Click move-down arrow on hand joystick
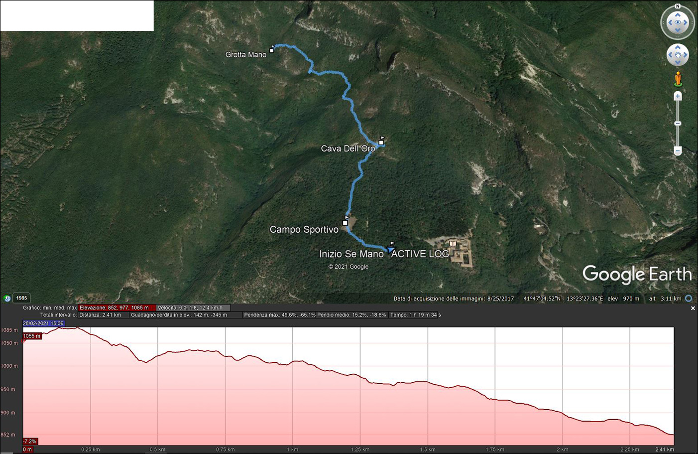Image resolution: width=698 pixels, height=454 pixels. click(678, 62)
